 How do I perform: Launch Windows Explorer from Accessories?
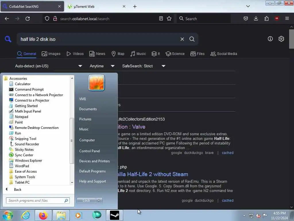pos(28,160)
